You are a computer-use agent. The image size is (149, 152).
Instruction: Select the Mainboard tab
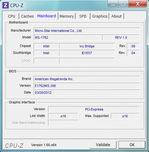47,16
